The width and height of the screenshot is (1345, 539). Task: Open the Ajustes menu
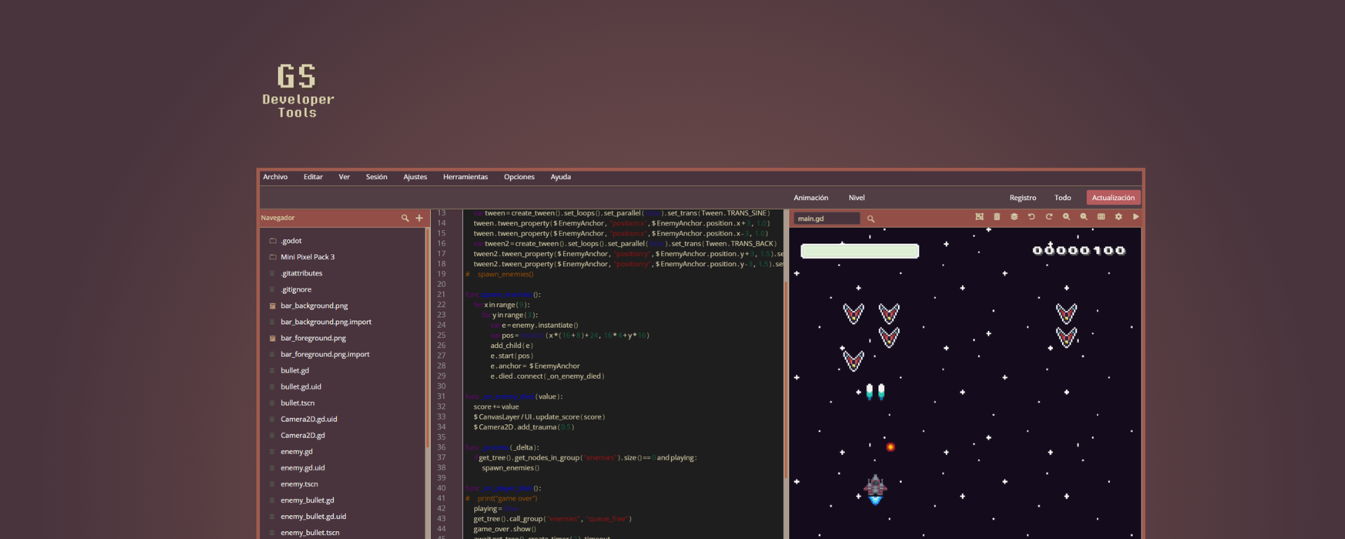415,177
